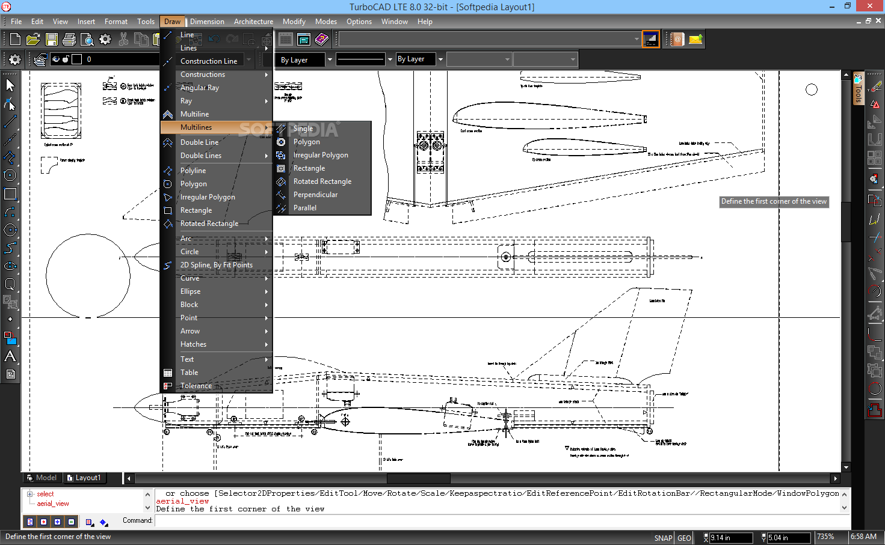
Task: Select the aerial_view item in the command tree
Action: [53, 504]
